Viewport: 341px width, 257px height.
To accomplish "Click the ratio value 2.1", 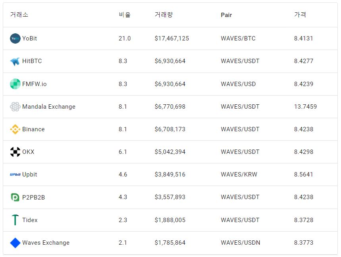I will coord(123,243).
